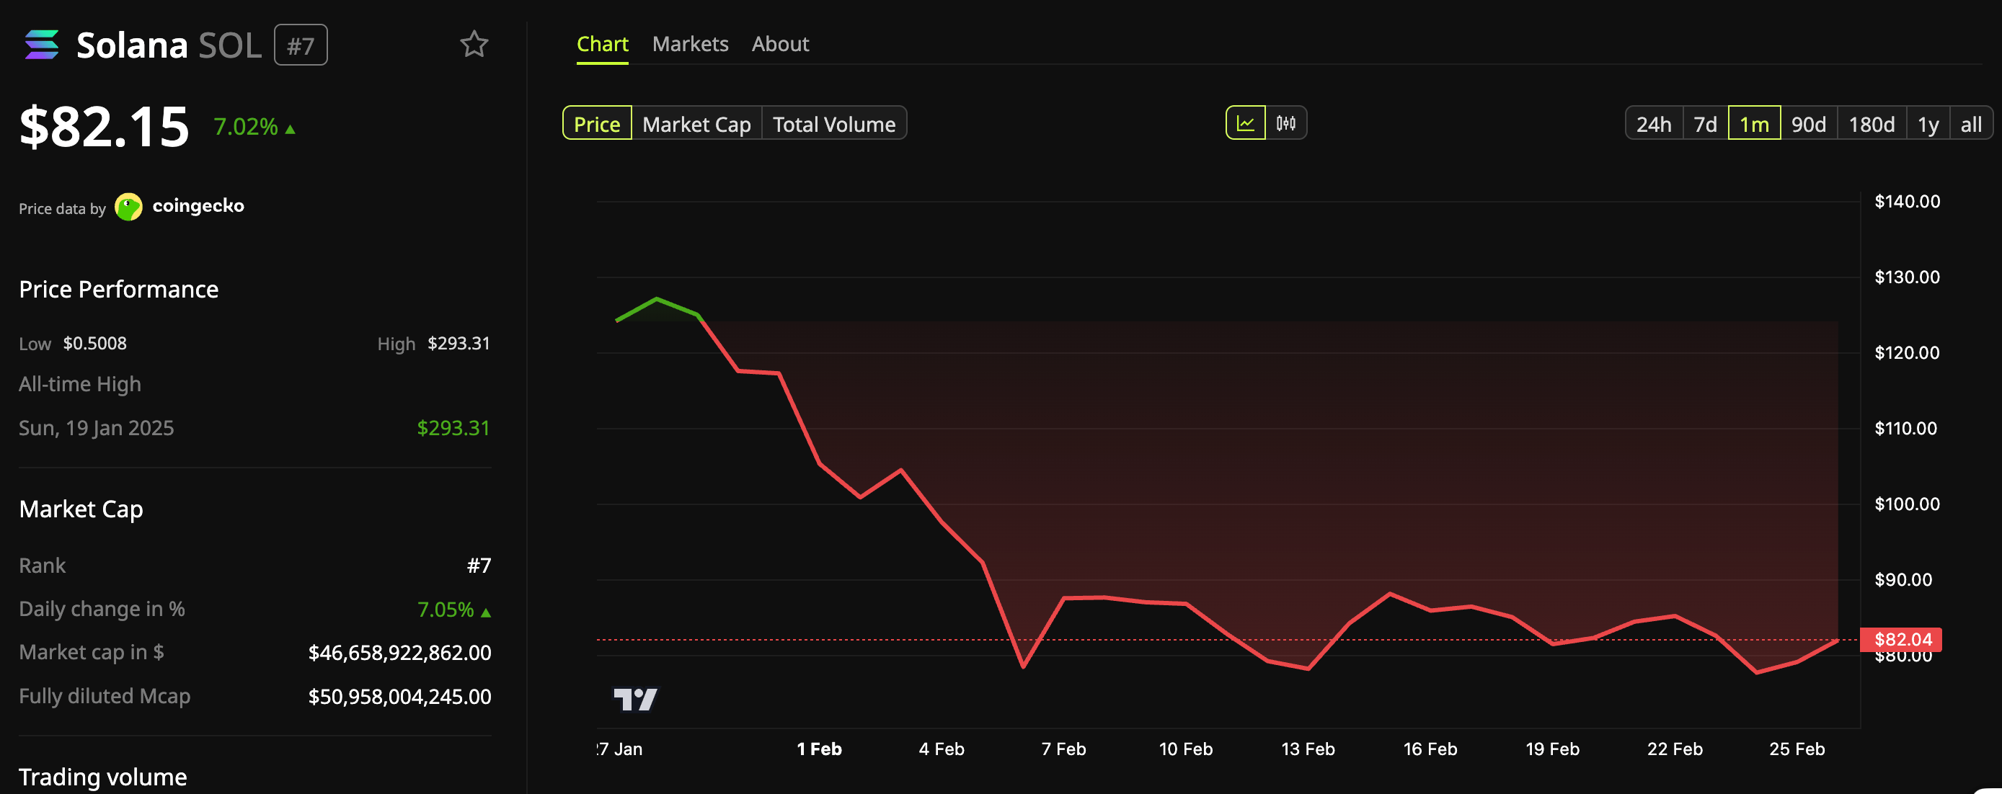2002x794 pixels.
Task: Switch to the Chart tab
Action: (x=602, y=43)
